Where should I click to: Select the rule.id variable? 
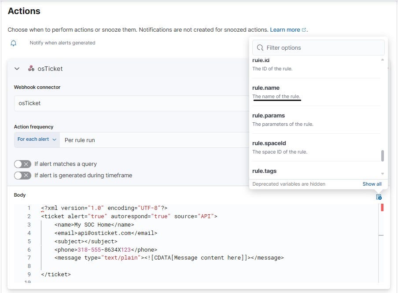pyautogui.click(x=316, y=64)
